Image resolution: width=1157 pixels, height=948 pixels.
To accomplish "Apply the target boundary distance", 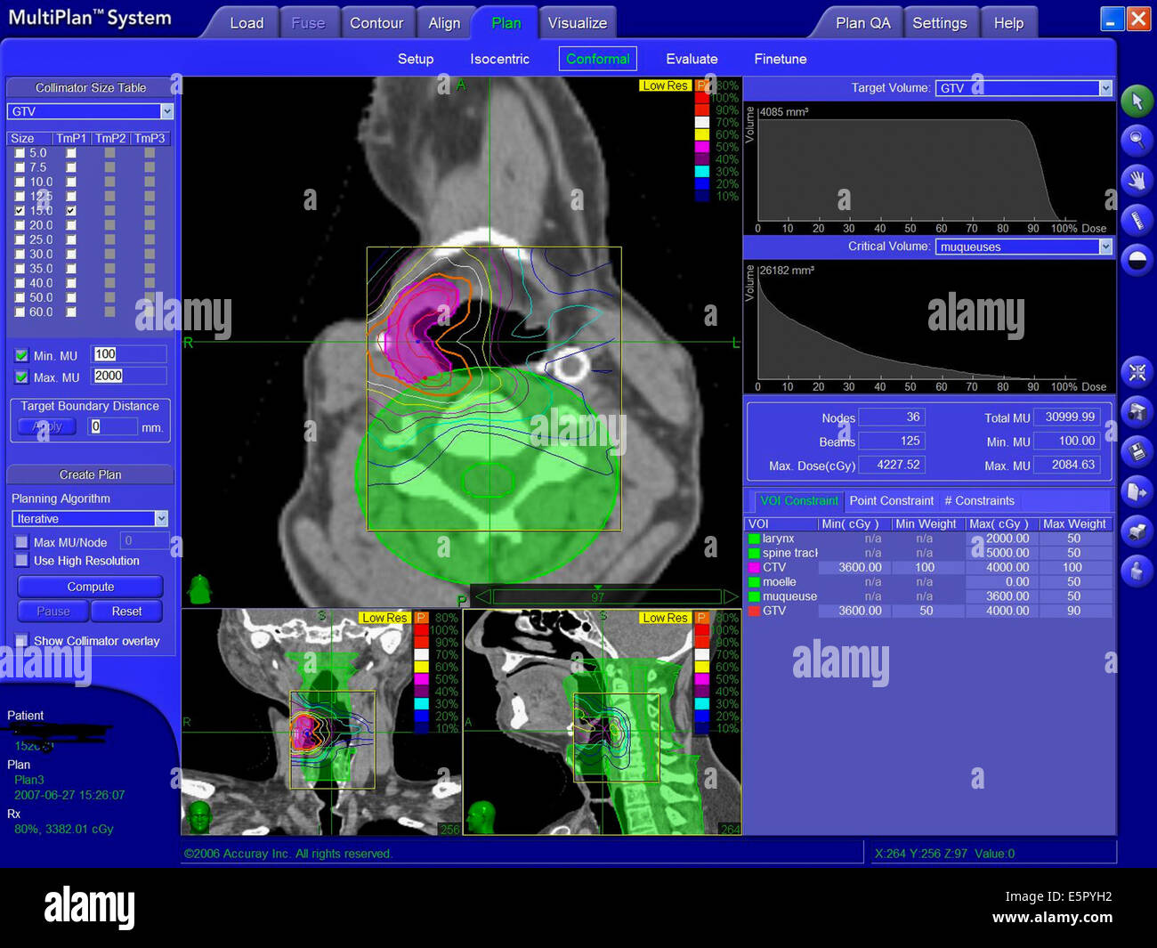I will 47,426.
